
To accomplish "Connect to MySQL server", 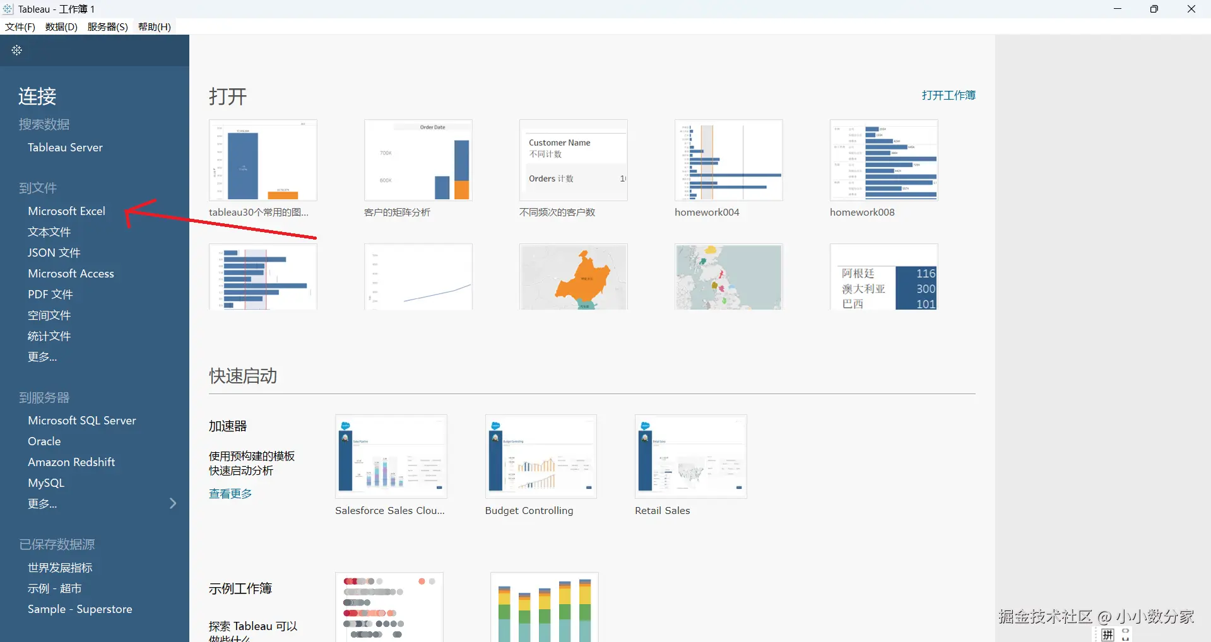I will (x=46, y=483).
